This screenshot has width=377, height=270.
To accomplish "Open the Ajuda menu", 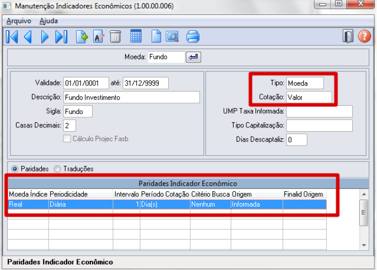I will 49,21.
